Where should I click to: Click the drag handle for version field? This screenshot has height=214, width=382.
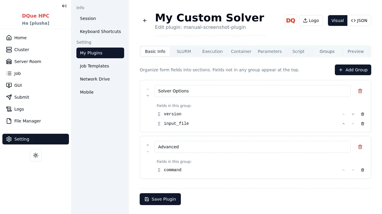pyautogui.click(x=159, y=114)
